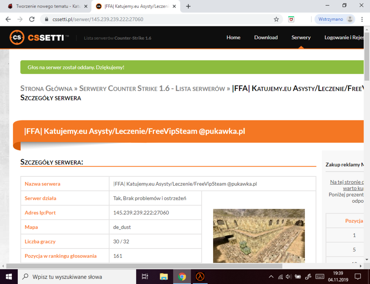Close the |FFA| Katujemy.eu tab
Viewport: 370px width, 284px height.
click(x=174, y=6)
